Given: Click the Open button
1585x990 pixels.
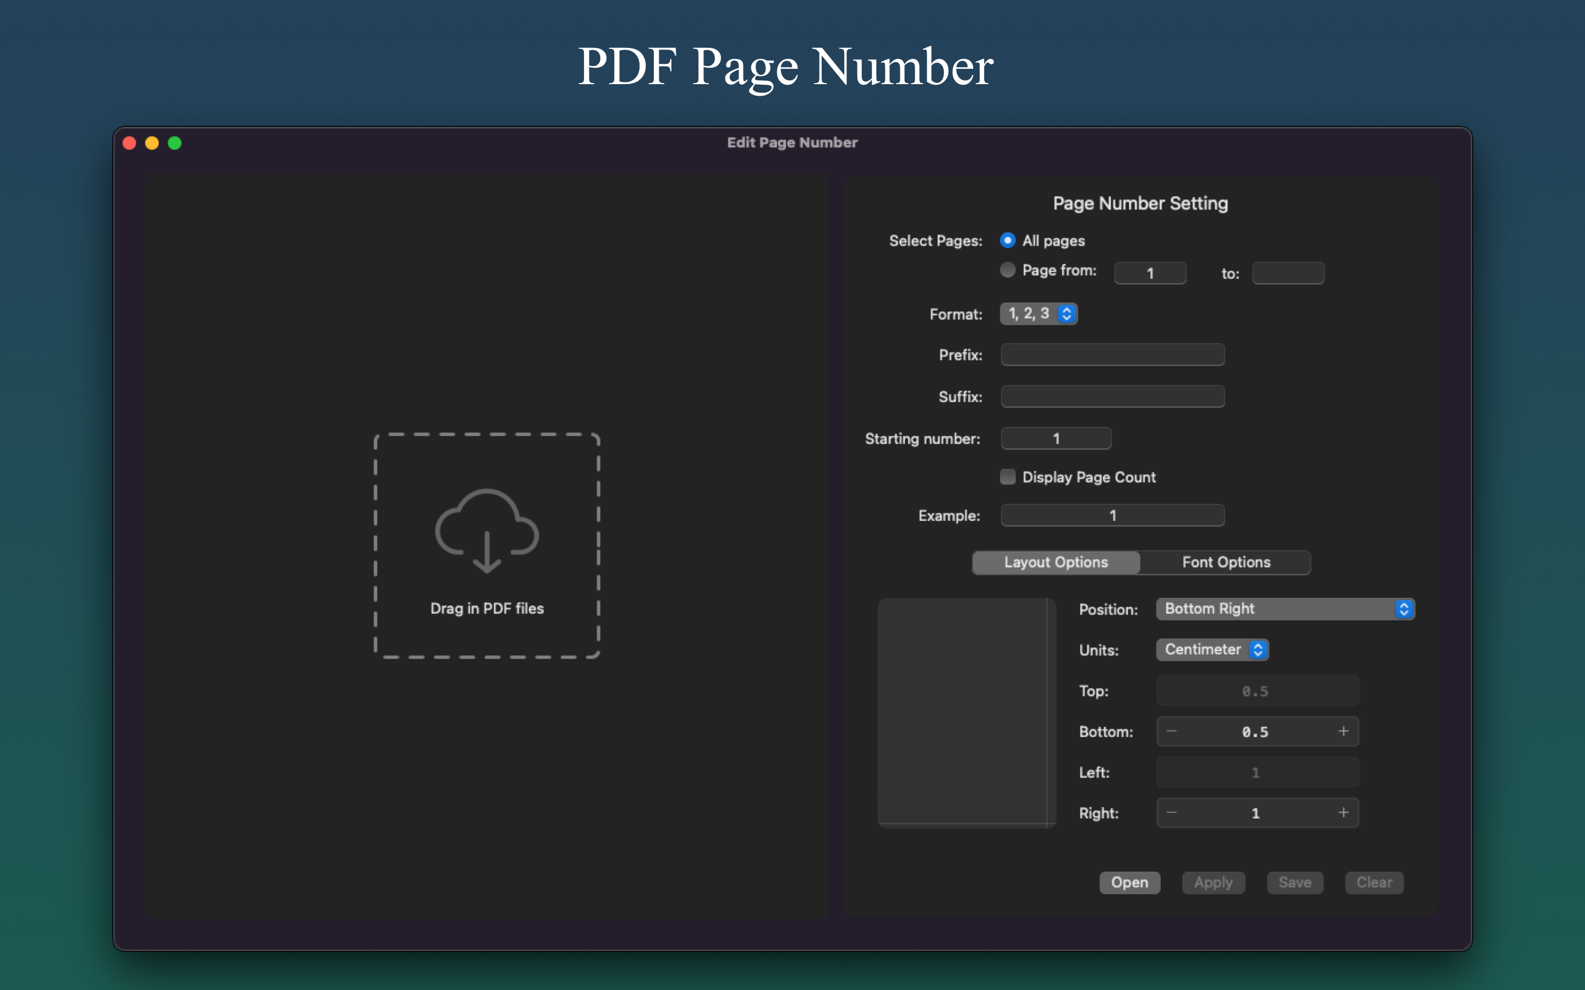Looking at the screenshot, I should coord(1129,883).
